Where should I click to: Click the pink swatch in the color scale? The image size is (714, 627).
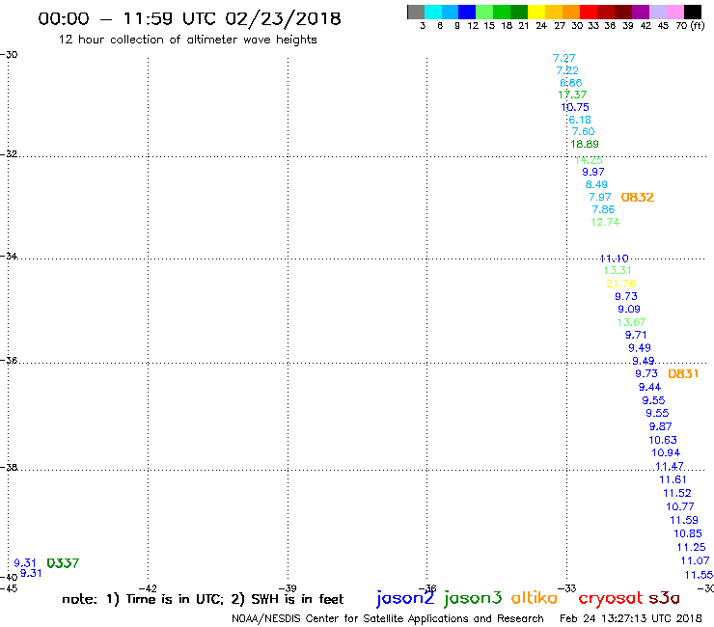point(675,12)
